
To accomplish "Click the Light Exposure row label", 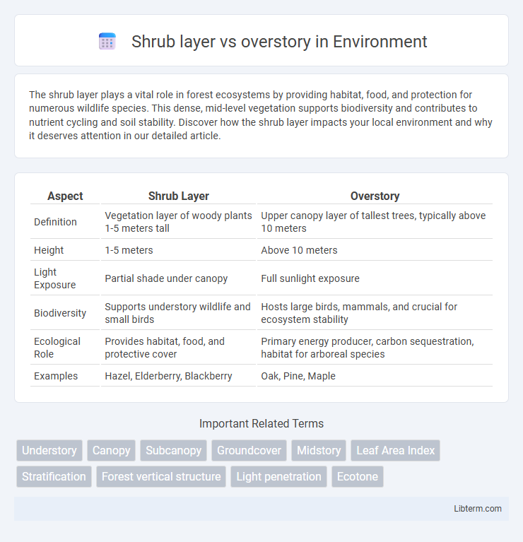I will tap(54, 278).
